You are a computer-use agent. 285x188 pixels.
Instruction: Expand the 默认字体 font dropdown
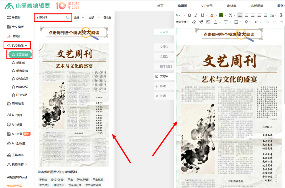[x=182, y=22]
